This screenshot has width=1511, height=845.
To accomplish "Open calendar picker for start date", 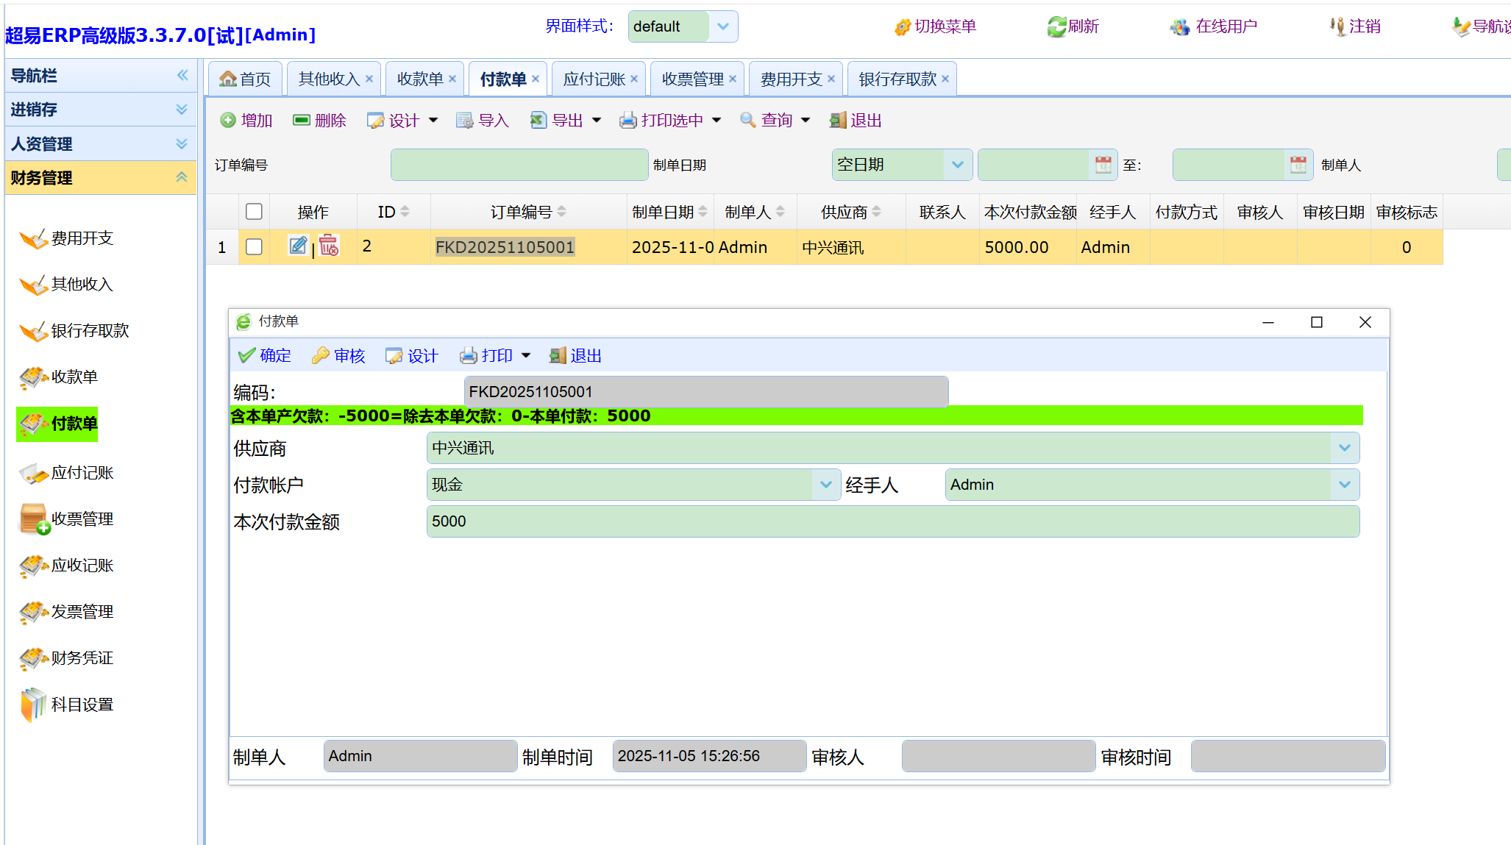I will click(1103, 165).
